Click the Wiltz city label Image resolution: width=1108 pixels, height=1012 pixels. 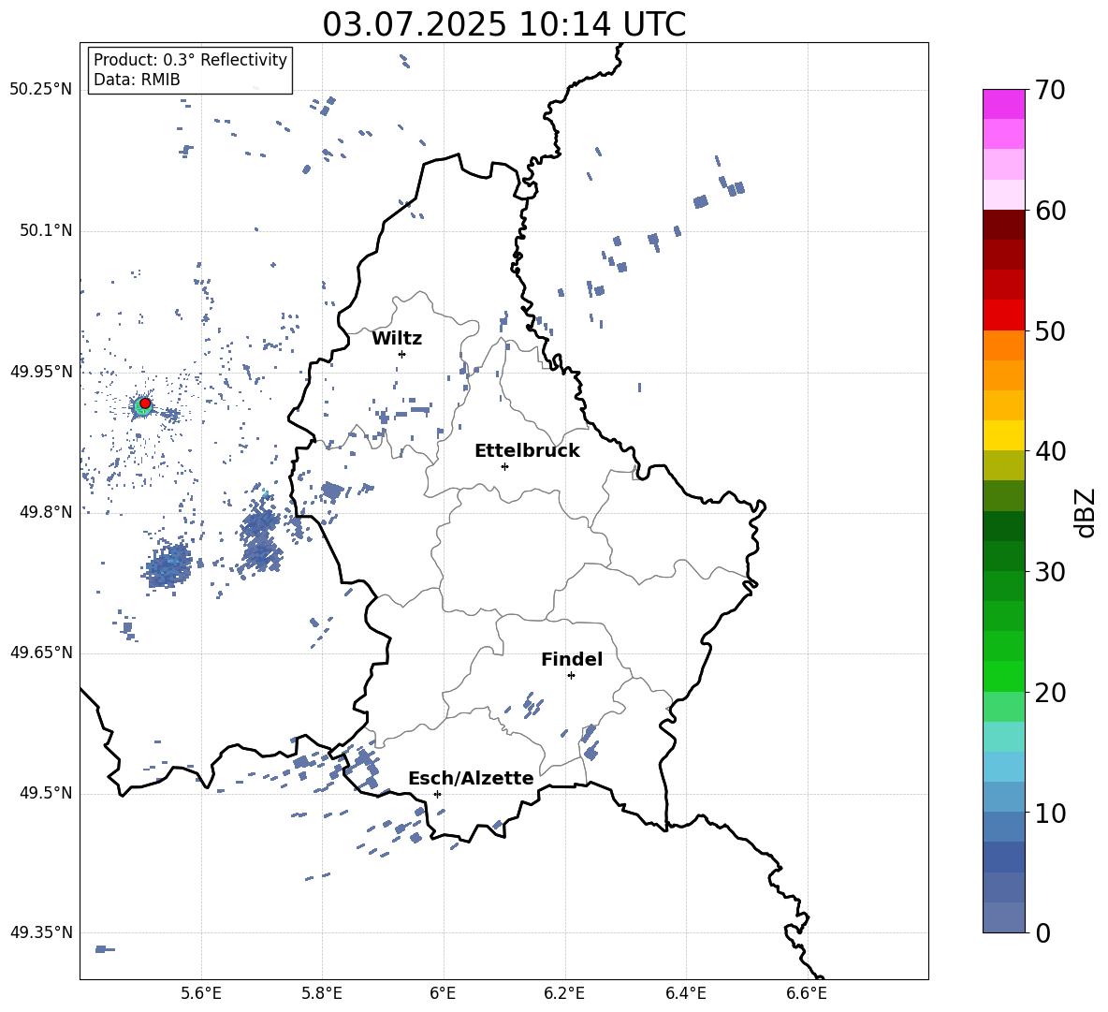click(397, 339)
